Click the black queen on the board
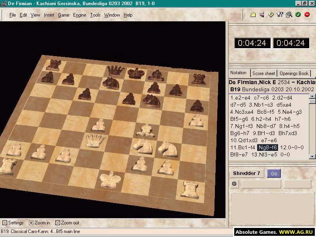This screenshot has height=237, width=316. click(116, 71)
